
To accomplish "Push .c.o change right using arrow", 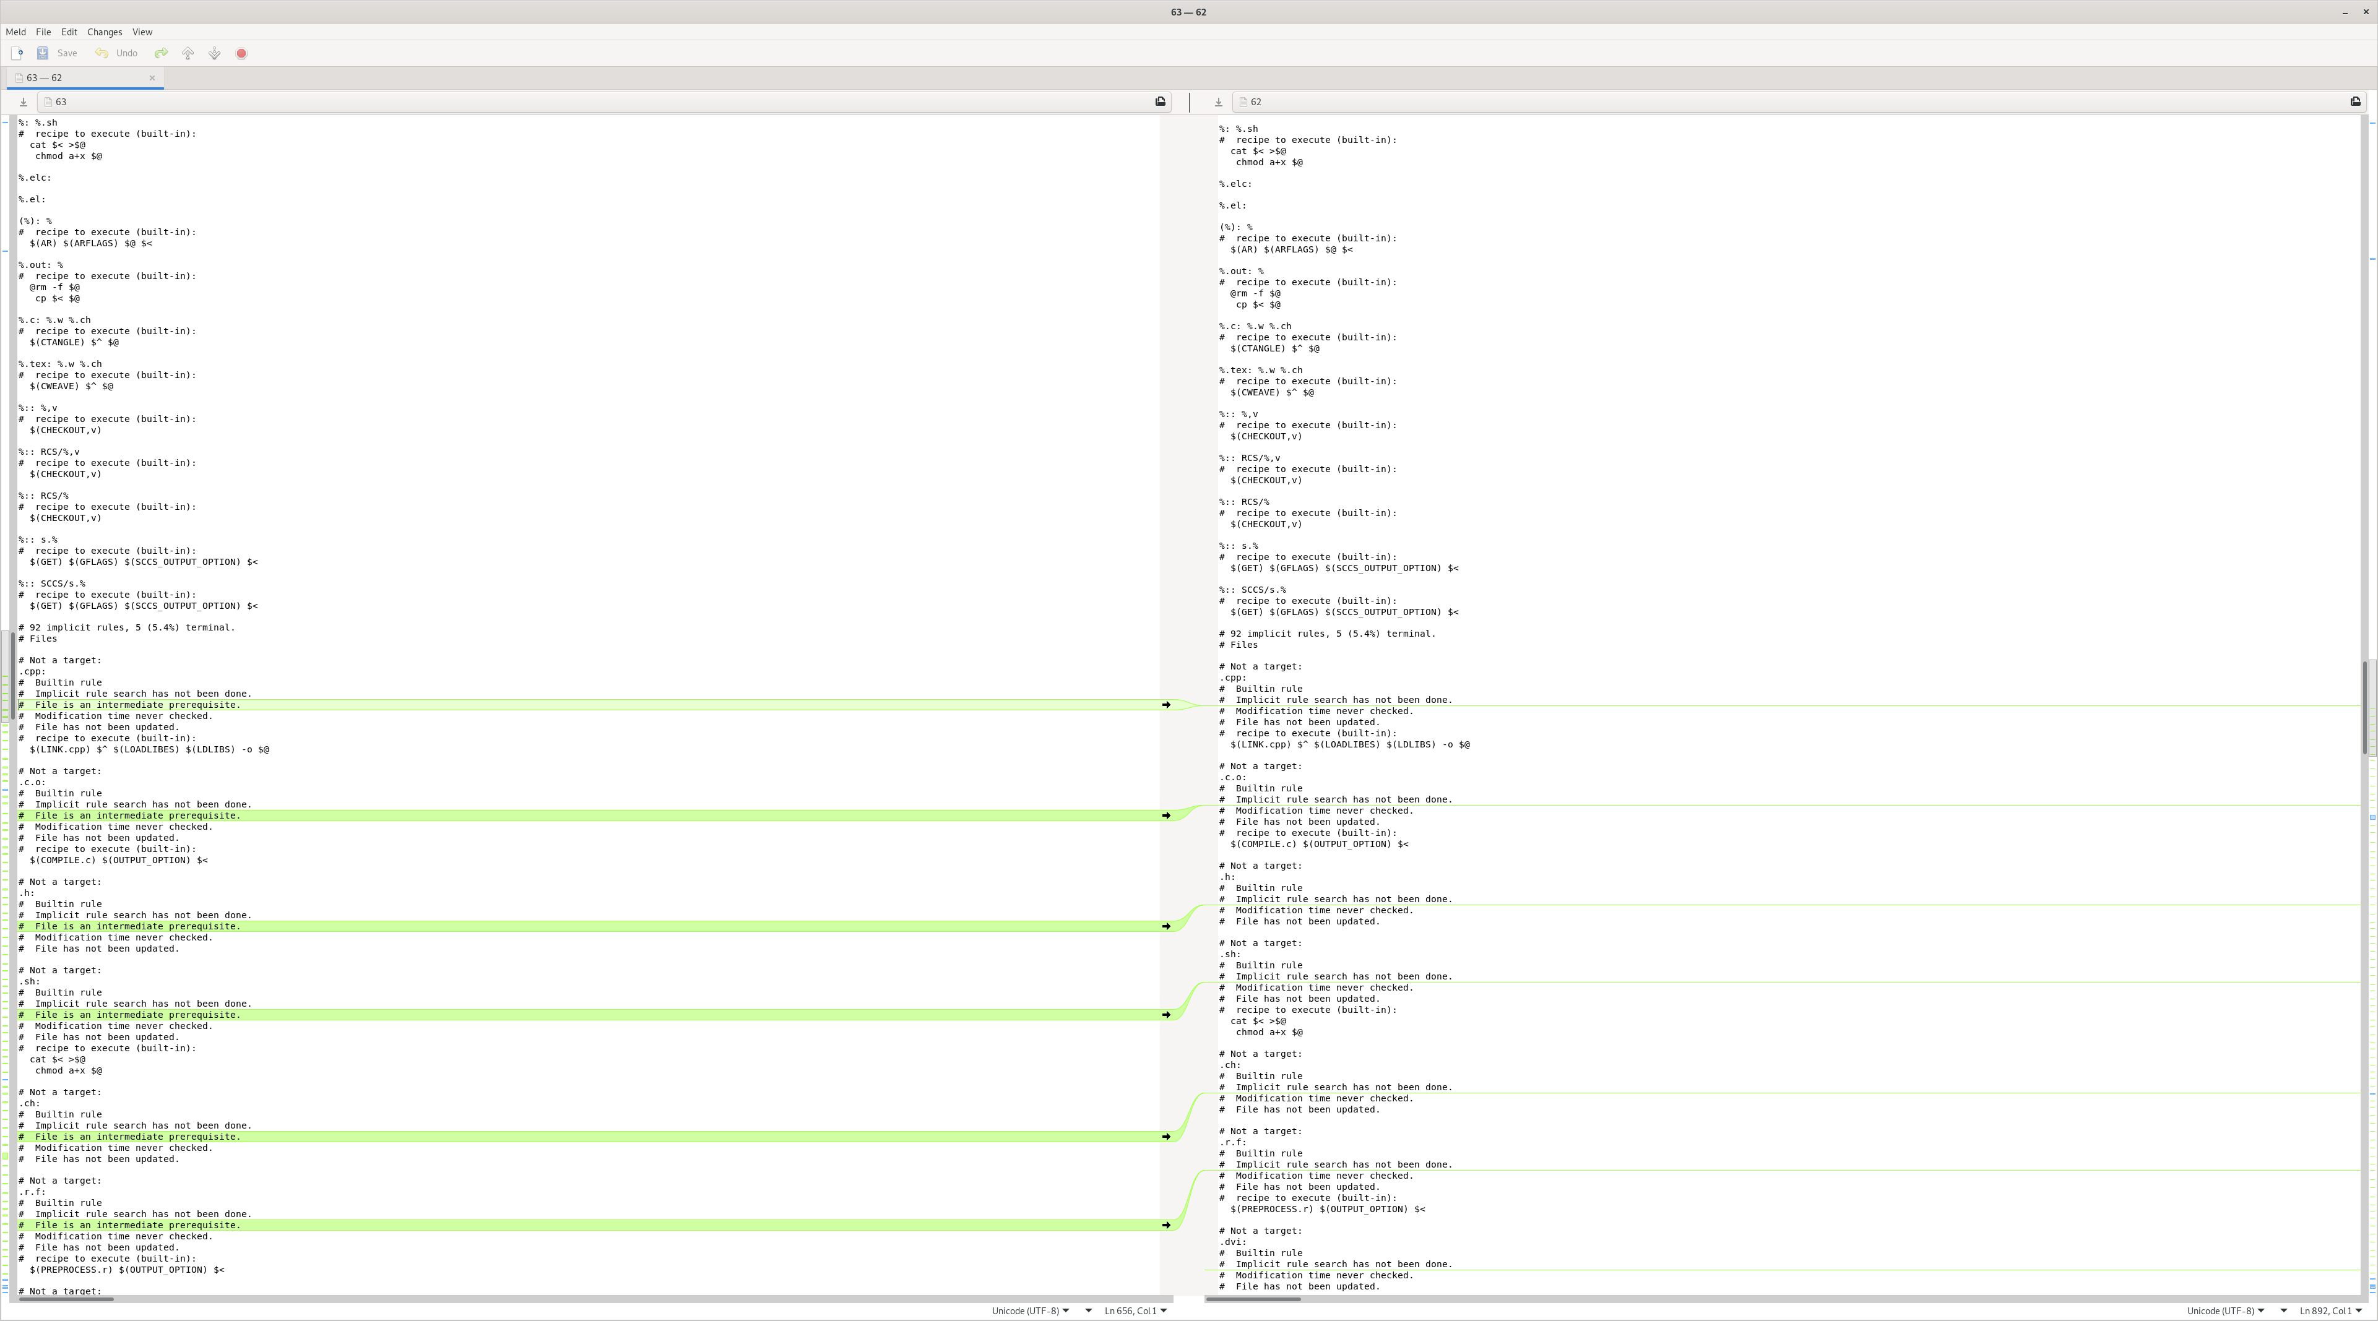I will (1166, 816).
